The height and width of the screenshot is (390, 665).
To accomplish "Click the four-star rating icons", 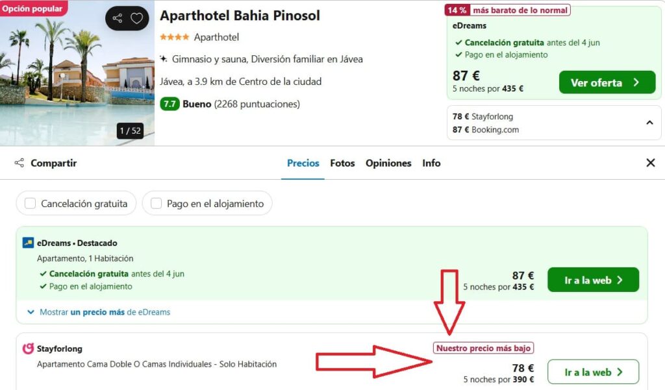I will click(x=174, y=37).
